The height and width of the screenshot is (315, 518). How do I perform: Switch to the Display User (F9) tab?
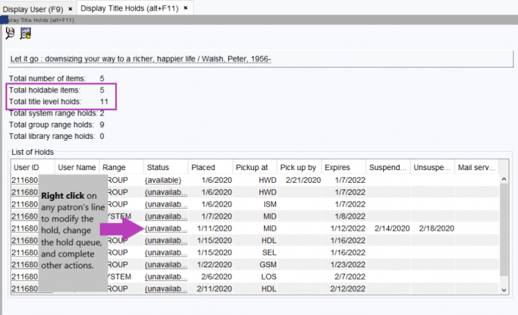32,9
